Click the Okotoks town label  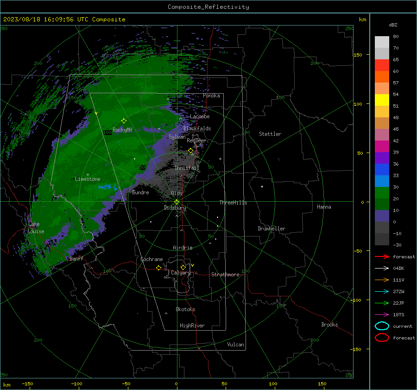[x=185, y=309]
